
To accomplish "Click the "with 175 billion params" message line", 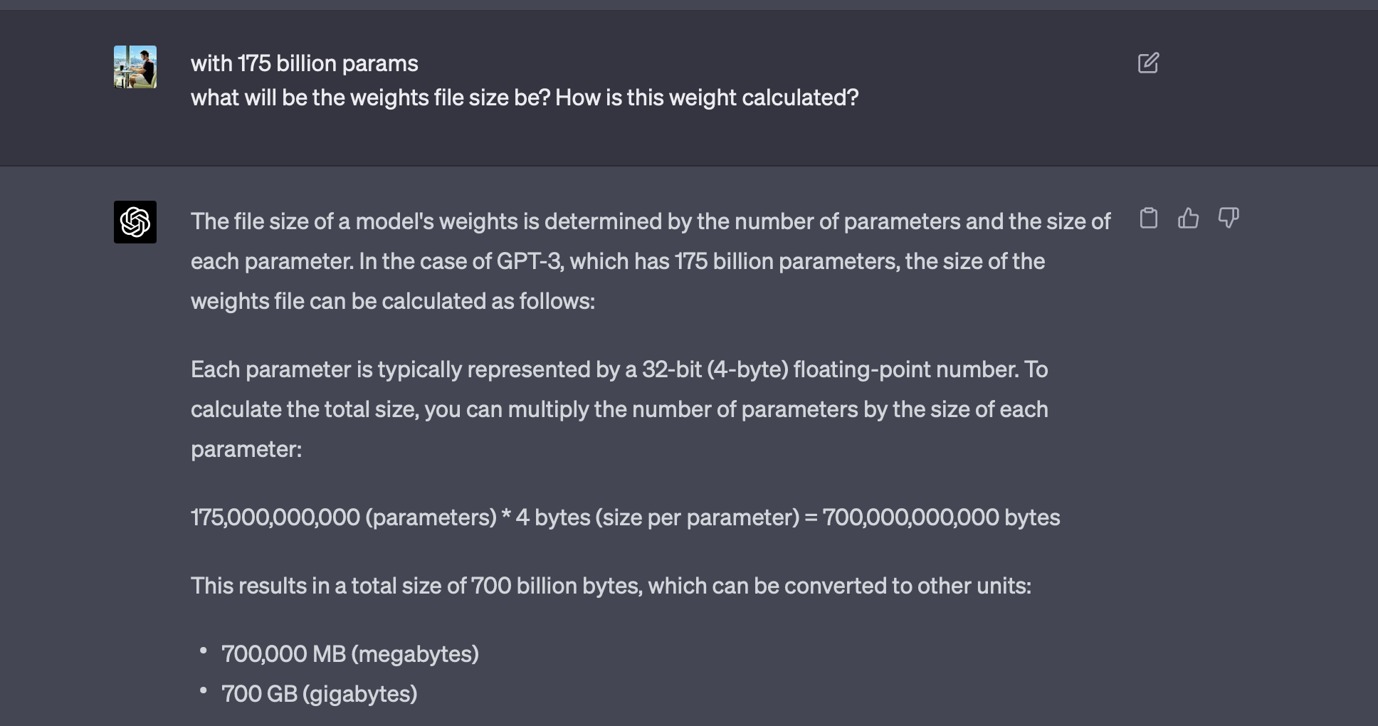I will point(304,63).
